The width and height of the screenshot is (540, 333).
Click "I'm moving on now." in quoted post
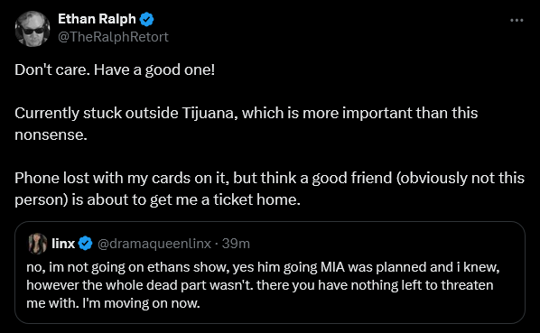[x=141, y=303]
